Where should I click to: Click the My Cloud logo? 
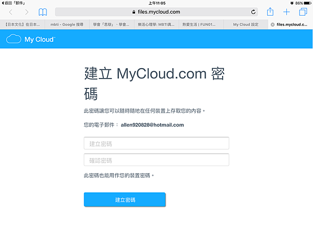tap(31, 39)
